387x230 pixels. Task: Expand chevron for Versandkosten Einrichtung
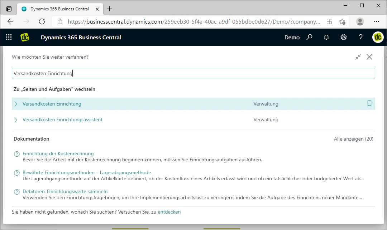tap(16, 104)
